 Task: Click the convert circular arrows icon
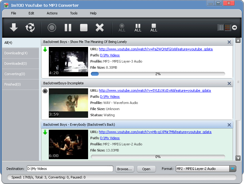pyautogui.click(x=30, y=28)
